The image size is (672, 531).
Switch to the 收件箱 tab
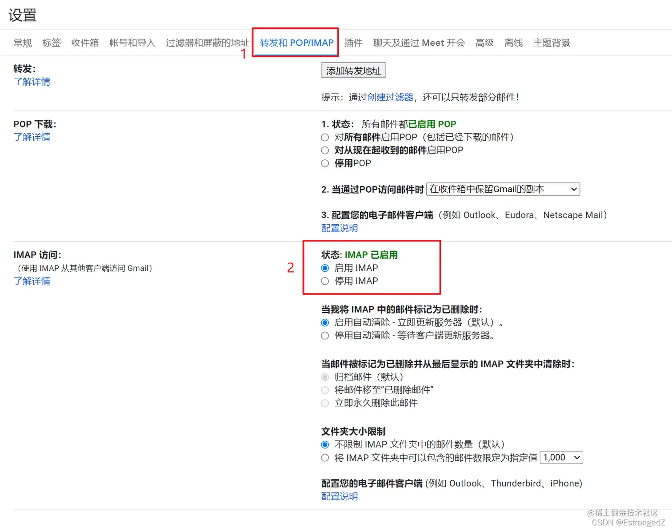point(85,43)
